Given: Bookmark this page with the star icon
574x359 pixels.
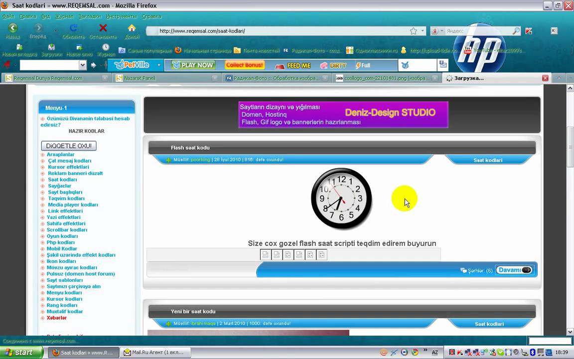Looking at the screenshot, I should [x=413, y=31].
